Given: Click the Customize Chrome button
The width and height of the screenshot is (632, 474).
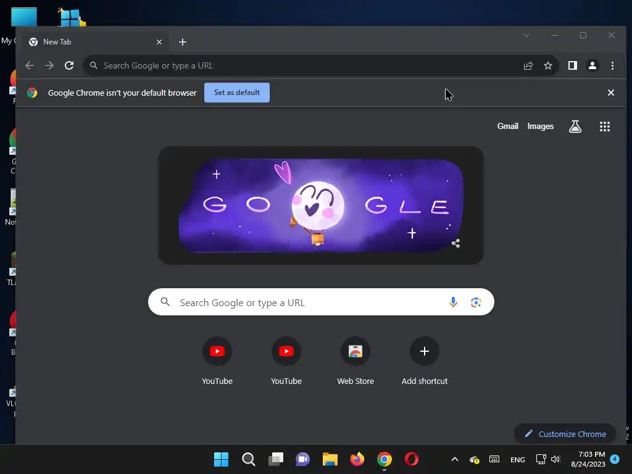Looking at the screenshot, I should [x=565, y=434].
